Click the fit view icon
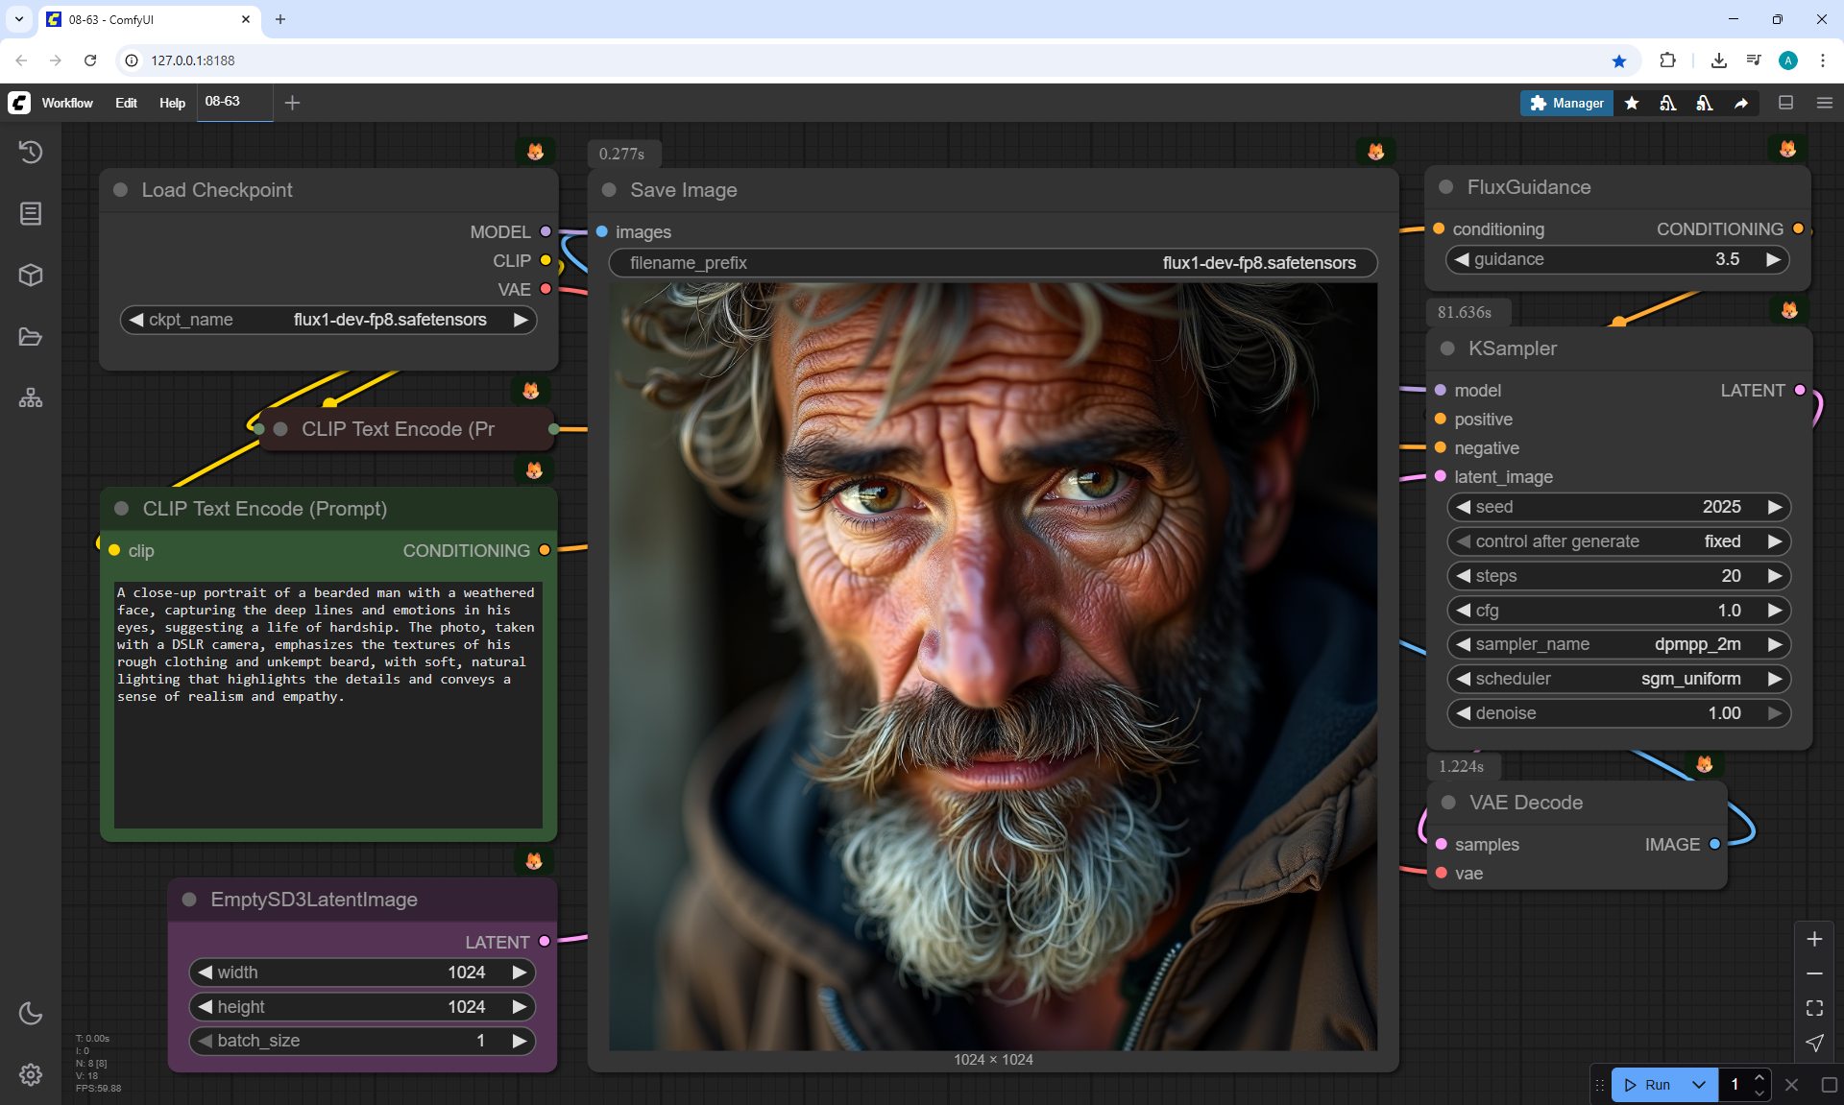This screenshot has height=1105, width=1844. pyautogui.click(x=1814, y=1008)
